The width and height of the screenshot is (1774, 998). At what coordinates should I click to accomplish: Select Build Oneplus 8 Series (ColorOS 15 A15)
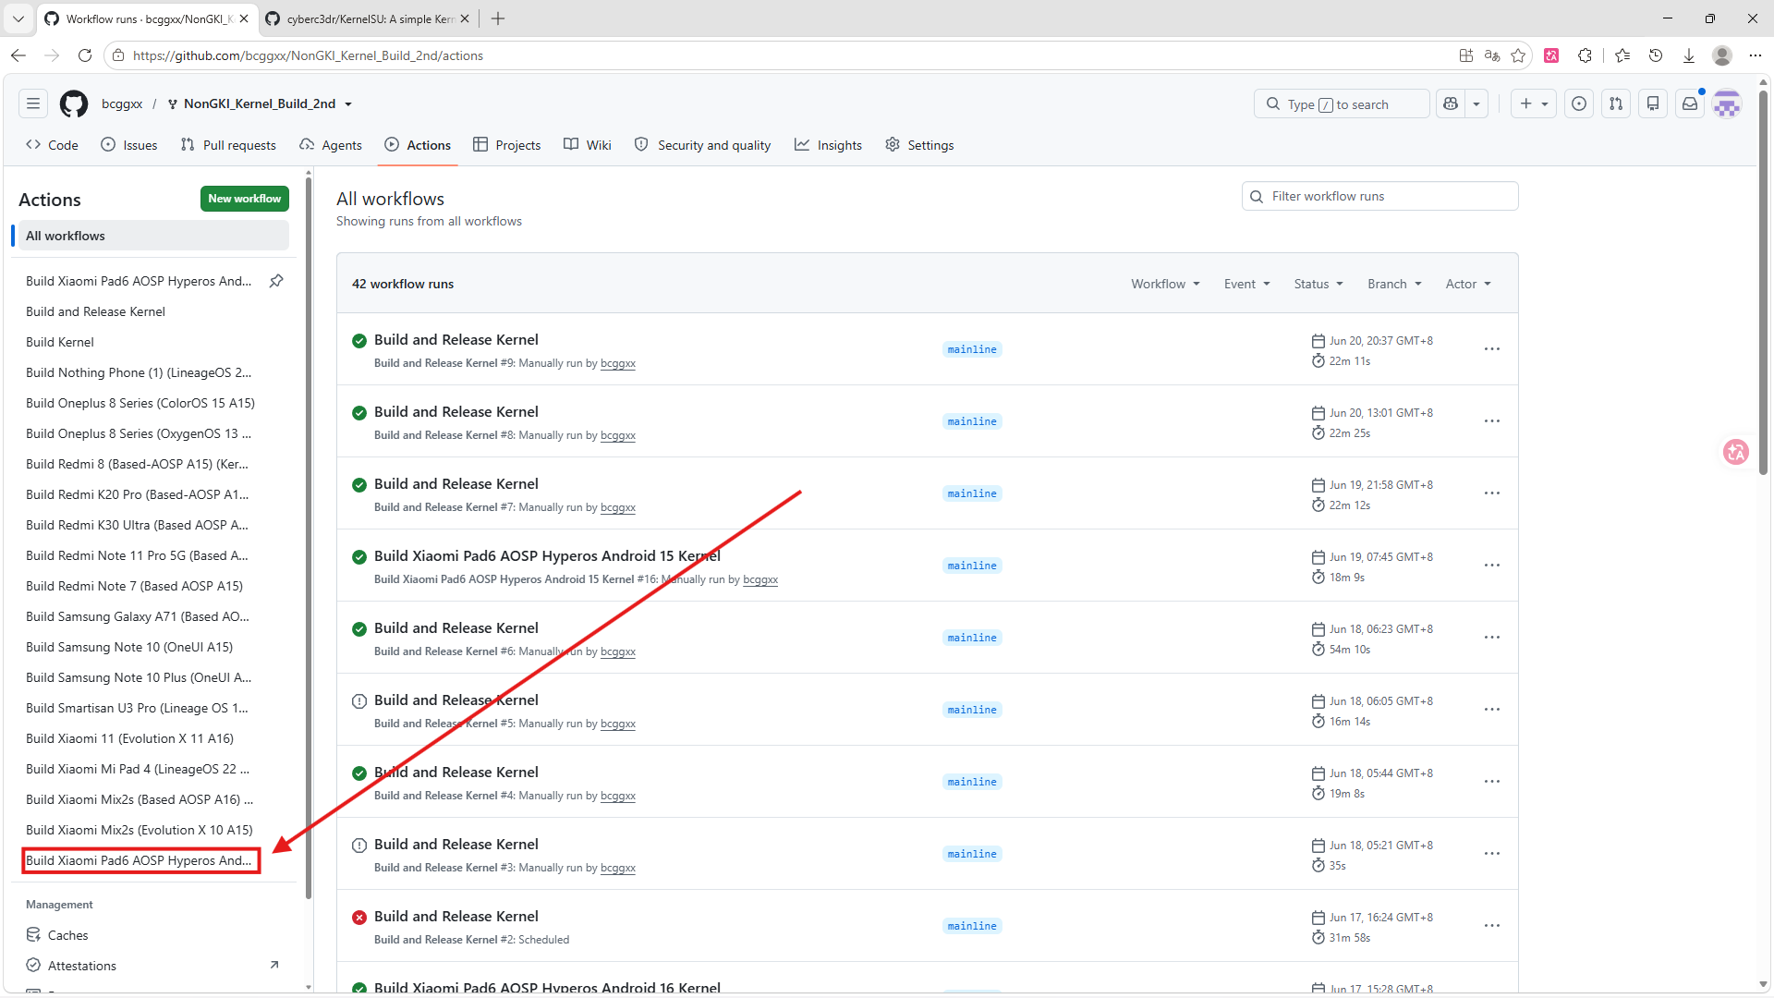coord(140,403)
